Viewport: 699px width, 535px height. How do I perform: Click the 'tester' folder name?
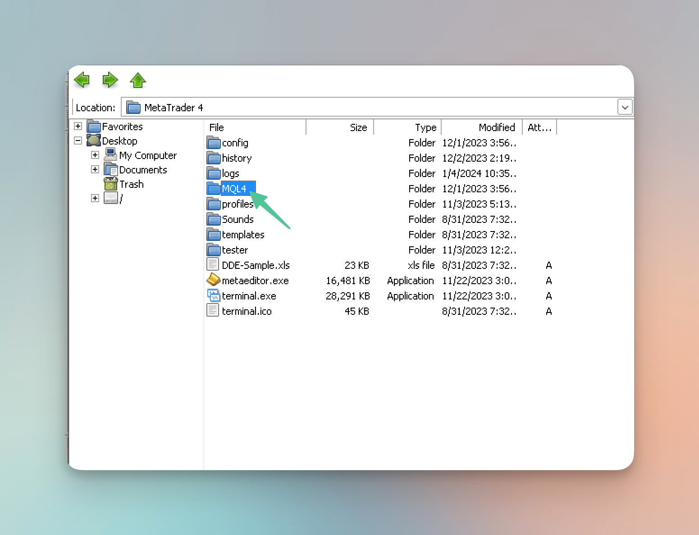(235, 250)
